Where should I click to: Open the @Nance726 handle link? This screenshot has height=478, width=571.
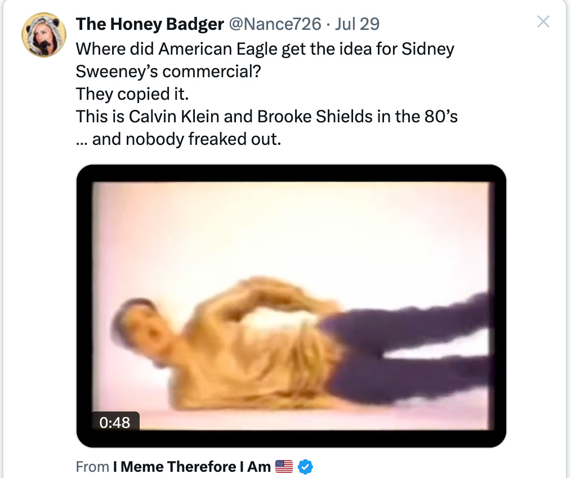pos(275,24)
